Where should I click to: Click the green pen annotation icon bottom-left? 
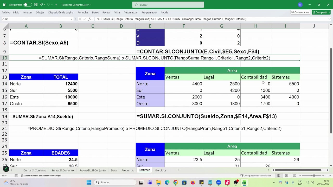tap(6, 169)
